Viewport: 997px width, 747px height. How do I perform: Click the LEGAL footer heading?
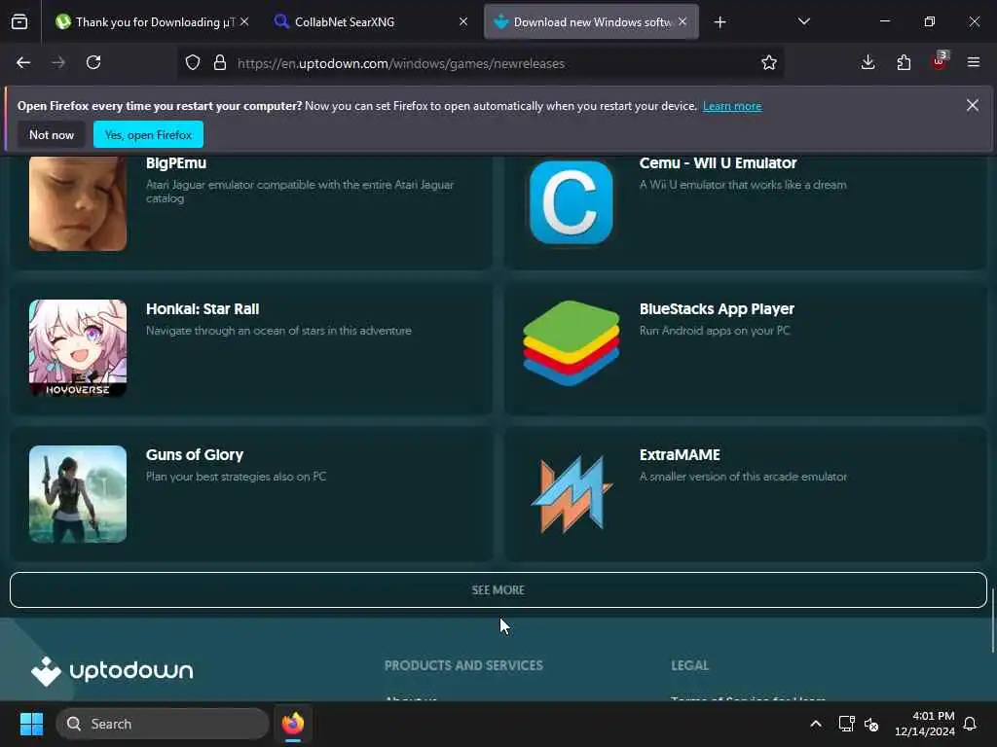[x=690, y=665]
